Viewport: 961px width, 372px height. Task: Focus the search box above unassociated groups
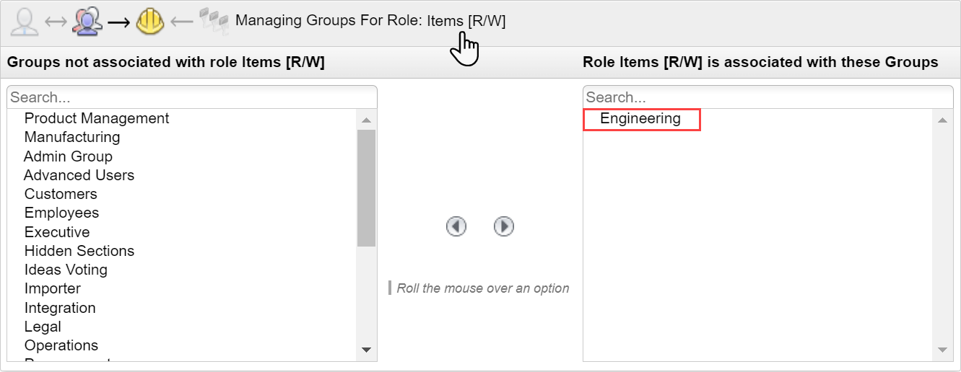pos(192,97)
